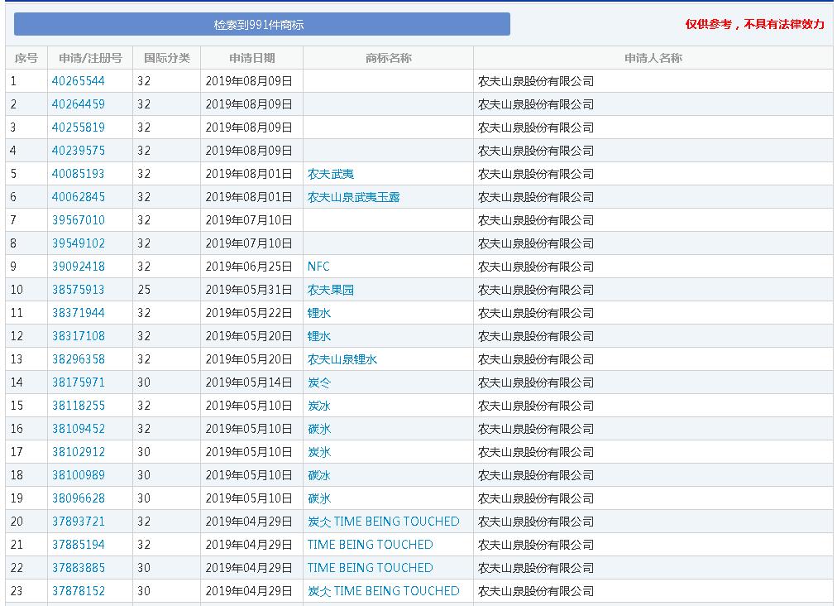
Task: Open registration number 37893721
Action: 79,522
